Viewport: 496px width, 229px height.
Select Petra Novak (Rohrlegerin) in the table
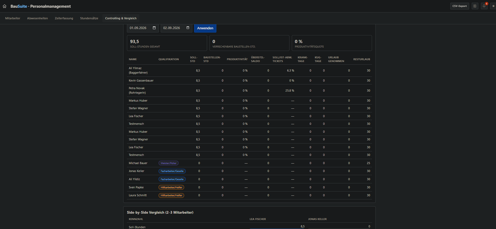tap(137, 90)
